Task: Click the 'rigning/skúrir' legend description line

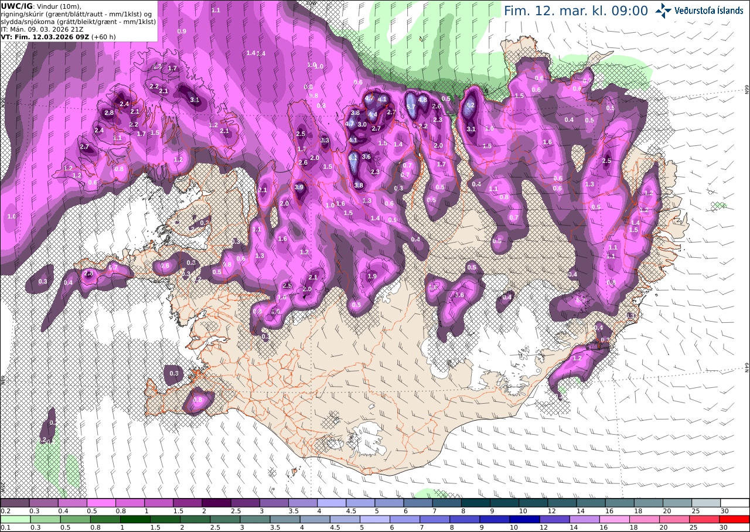Action: (77, 13)
